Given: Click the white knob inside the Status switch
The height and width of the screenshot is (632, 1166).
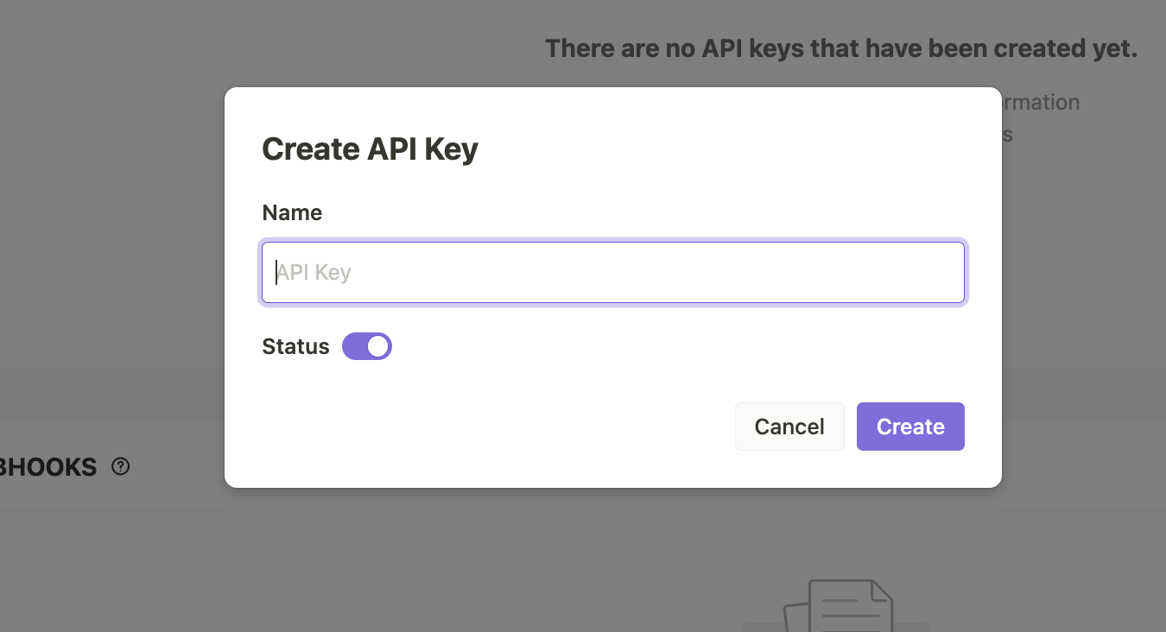Looking at the screenshot, I should click(x=377, y=345).
